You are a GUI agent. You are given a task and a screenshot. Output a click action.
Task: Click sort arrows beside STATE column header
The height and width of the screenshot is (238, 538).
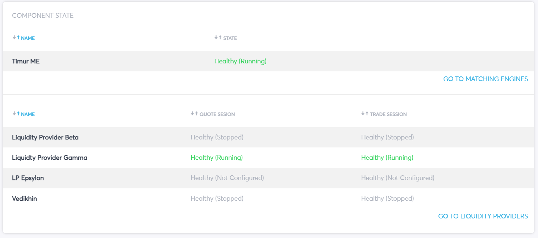218,38
